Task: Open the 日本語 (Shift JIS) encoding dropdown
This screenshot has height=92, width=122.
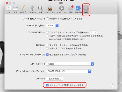Action: (x=69, y=71)
